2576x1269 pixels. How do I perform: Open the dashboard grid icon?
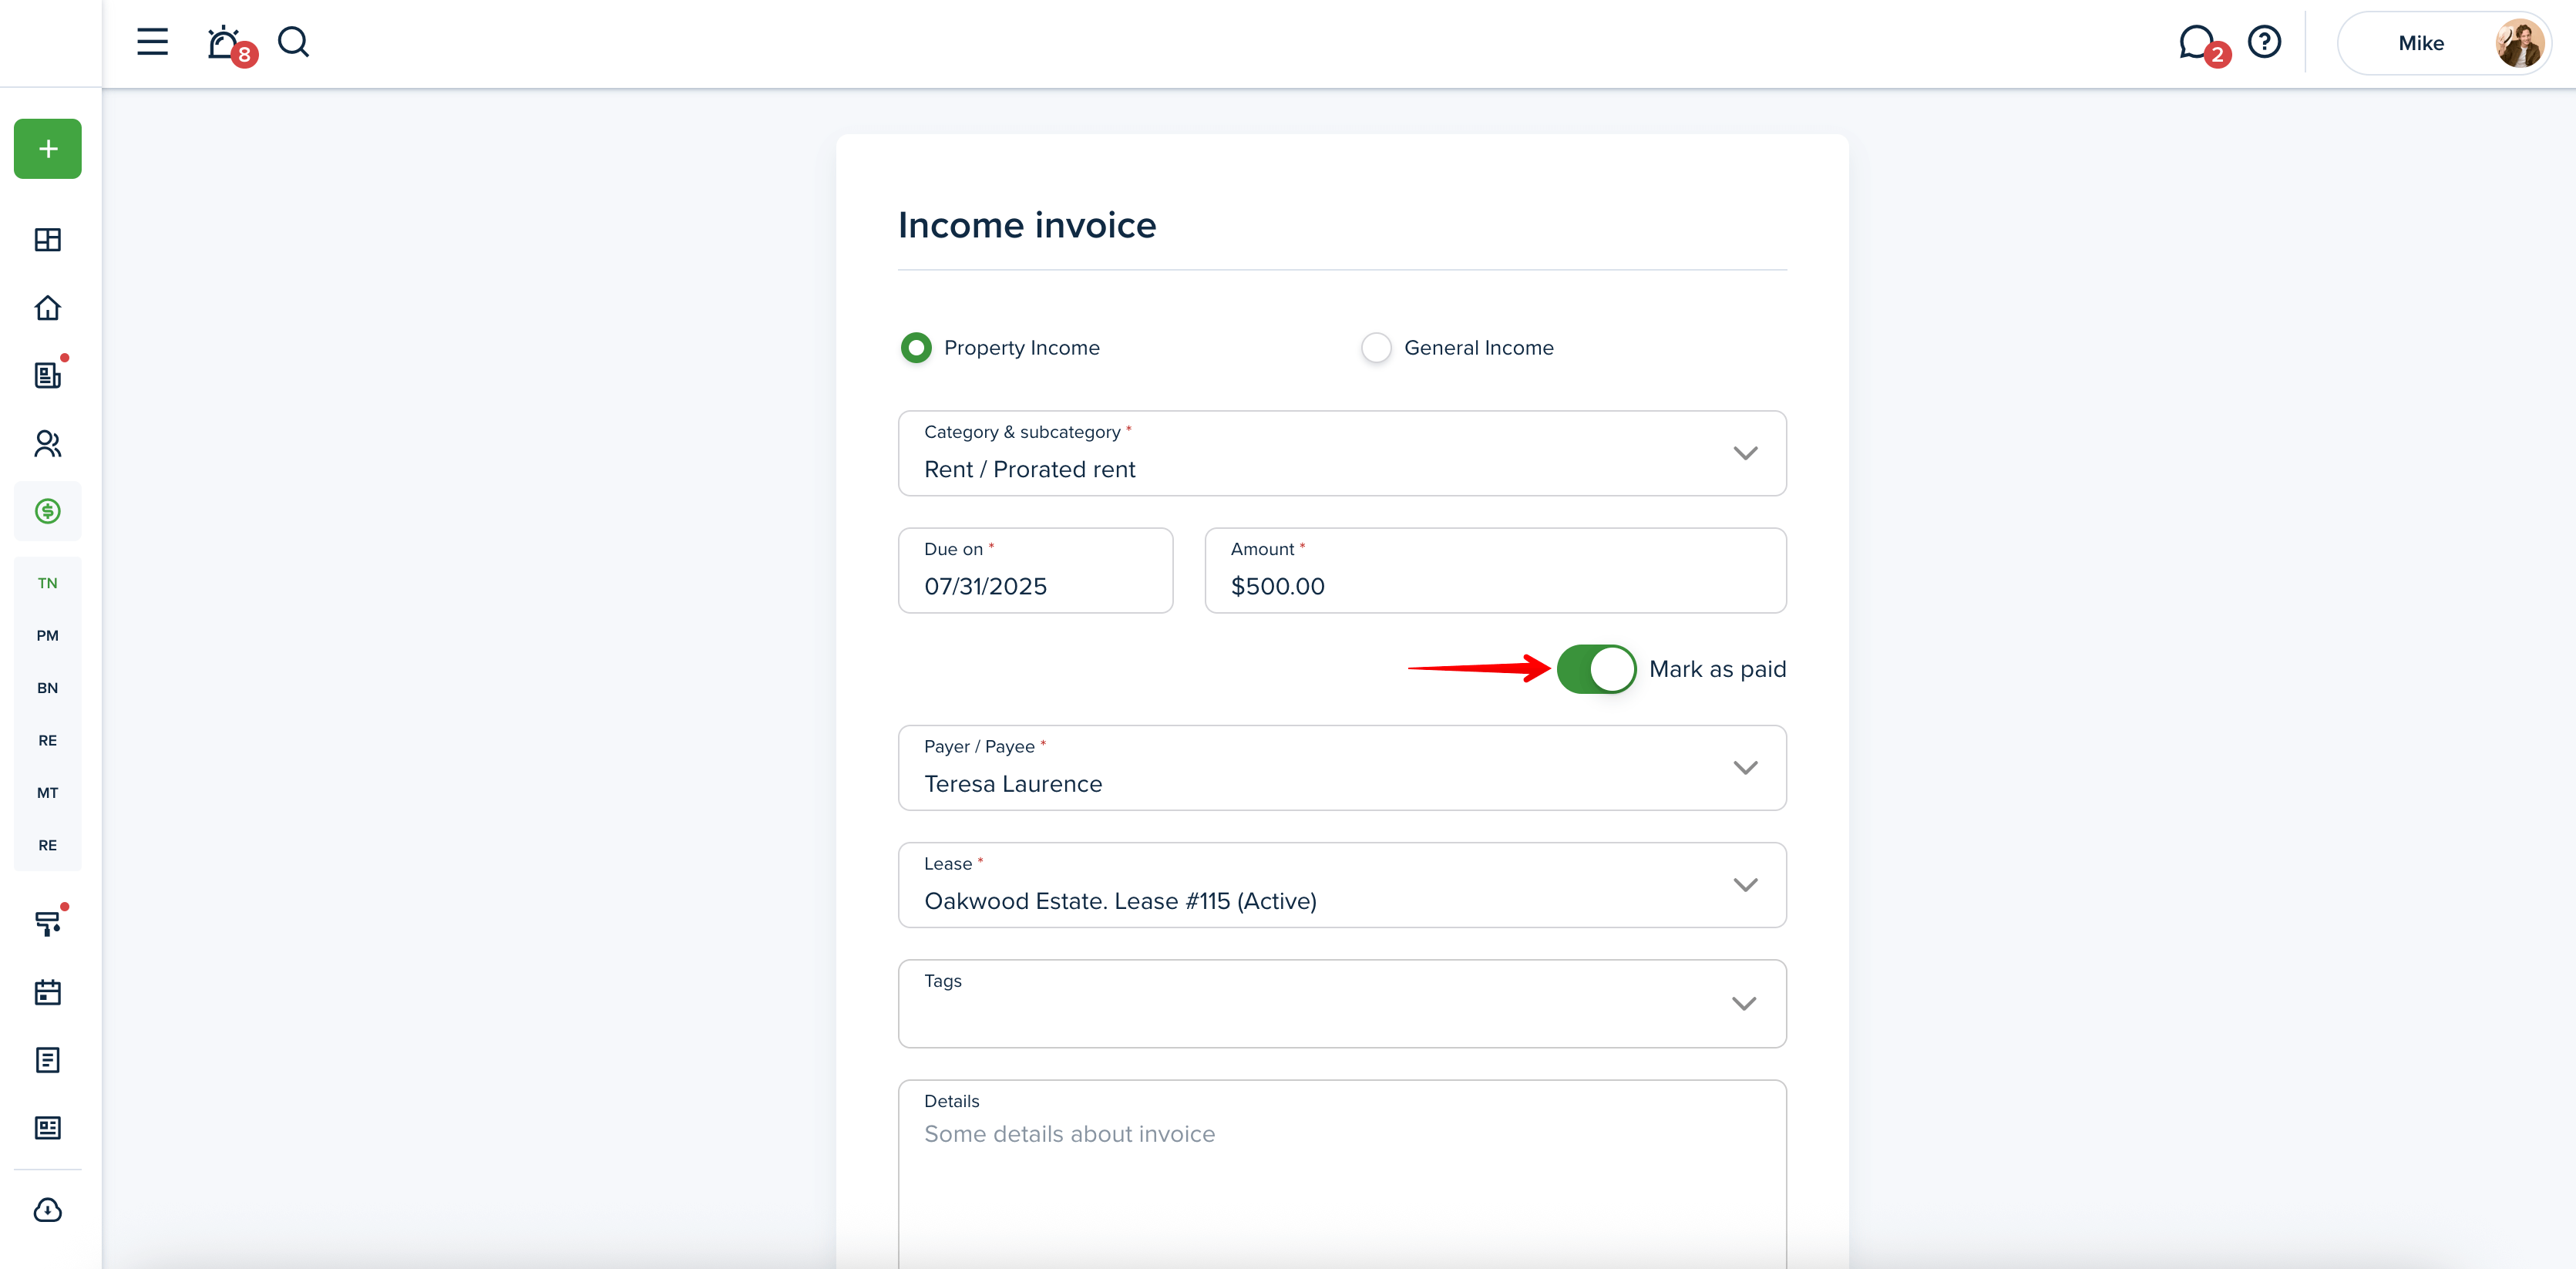pyautogui.click(x=48, y=239)
